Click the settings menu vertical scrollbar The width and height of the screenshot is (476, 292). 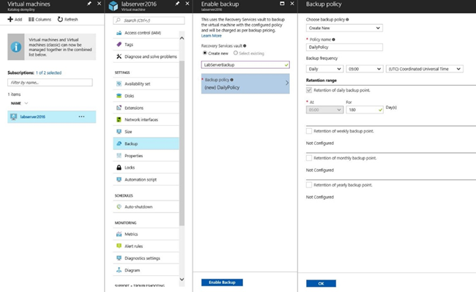click(182, 143)
